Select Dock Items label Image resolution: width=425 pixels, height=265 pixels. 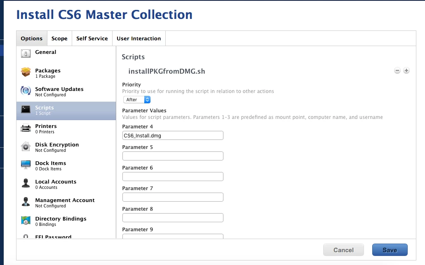point(50,163)
